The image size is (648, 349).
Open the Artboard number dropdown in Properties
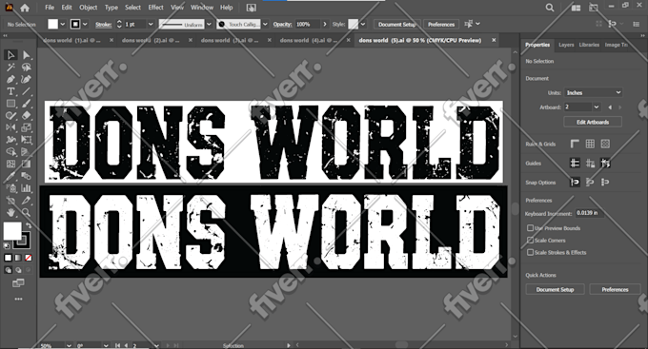point(597,107)
